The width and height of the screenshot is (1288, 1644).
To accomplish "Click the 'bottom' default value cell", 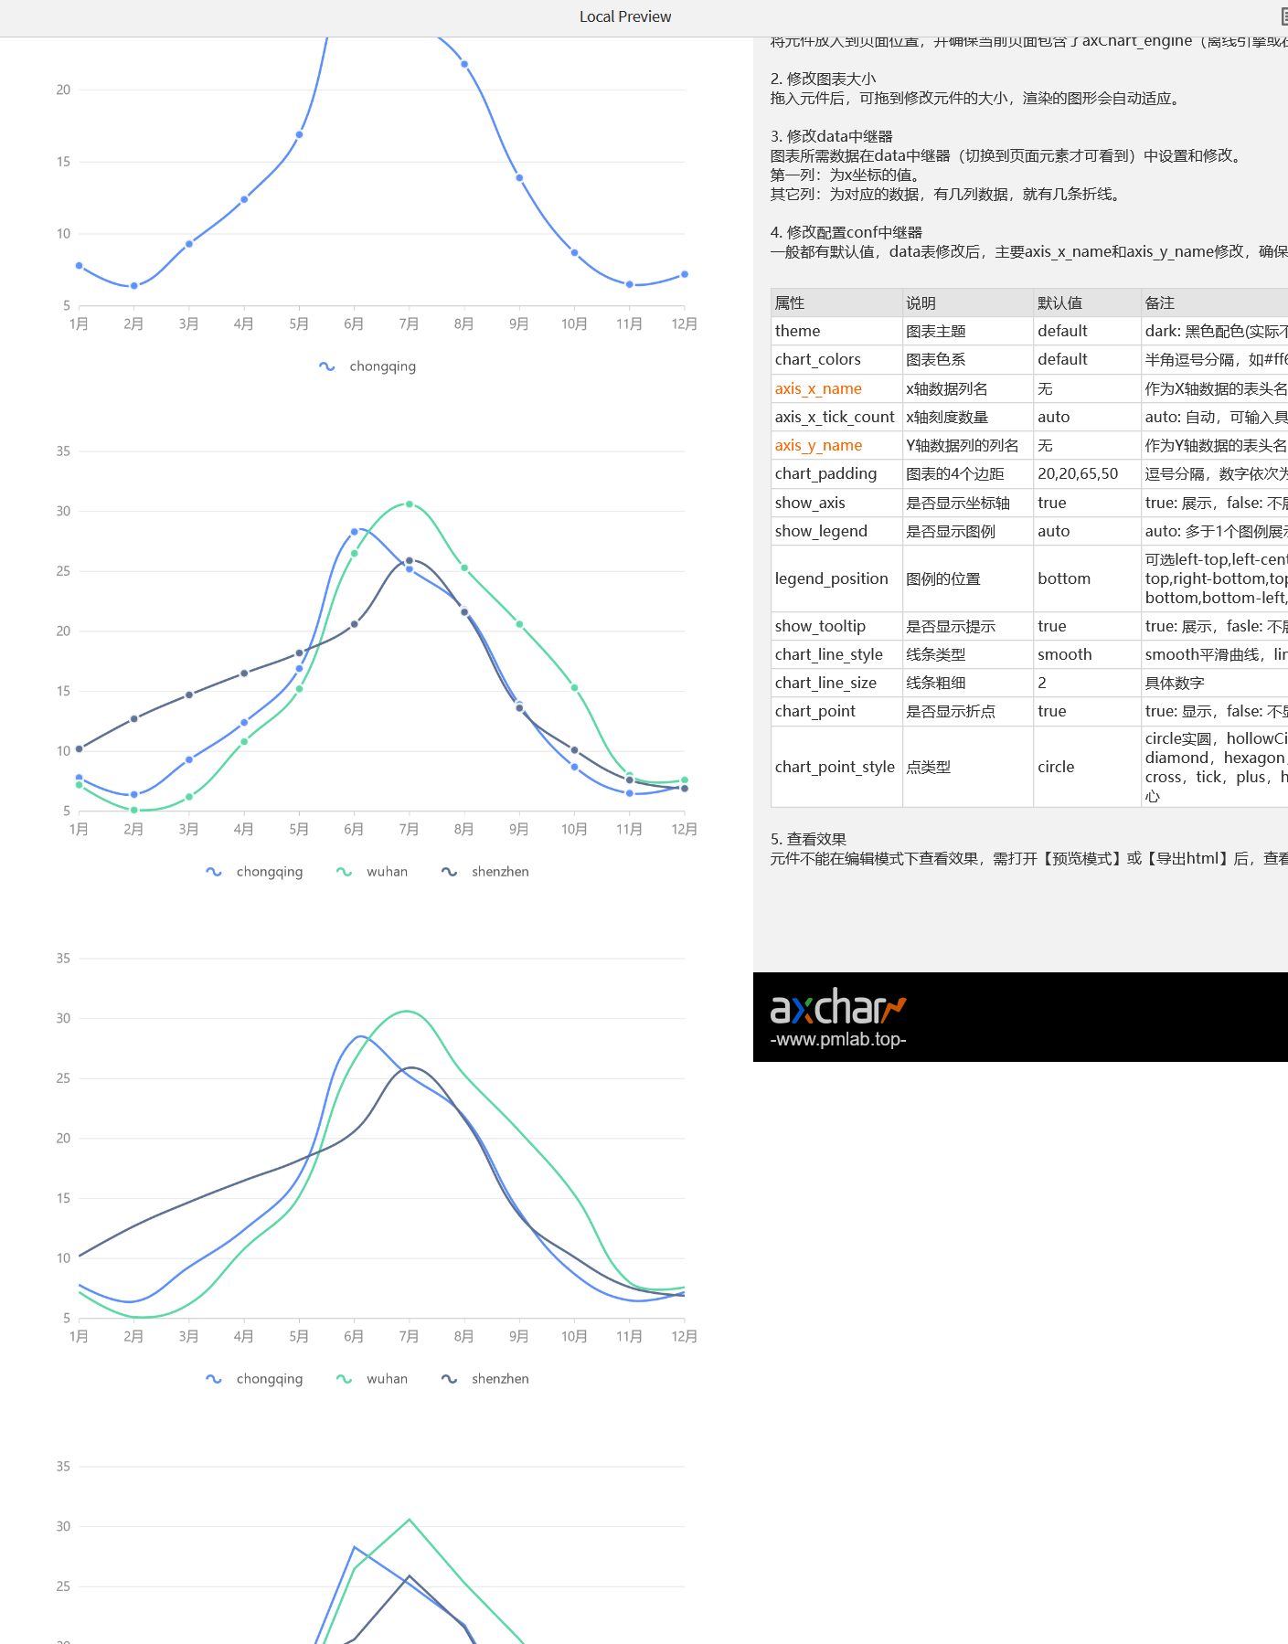I will point(1087,578).
